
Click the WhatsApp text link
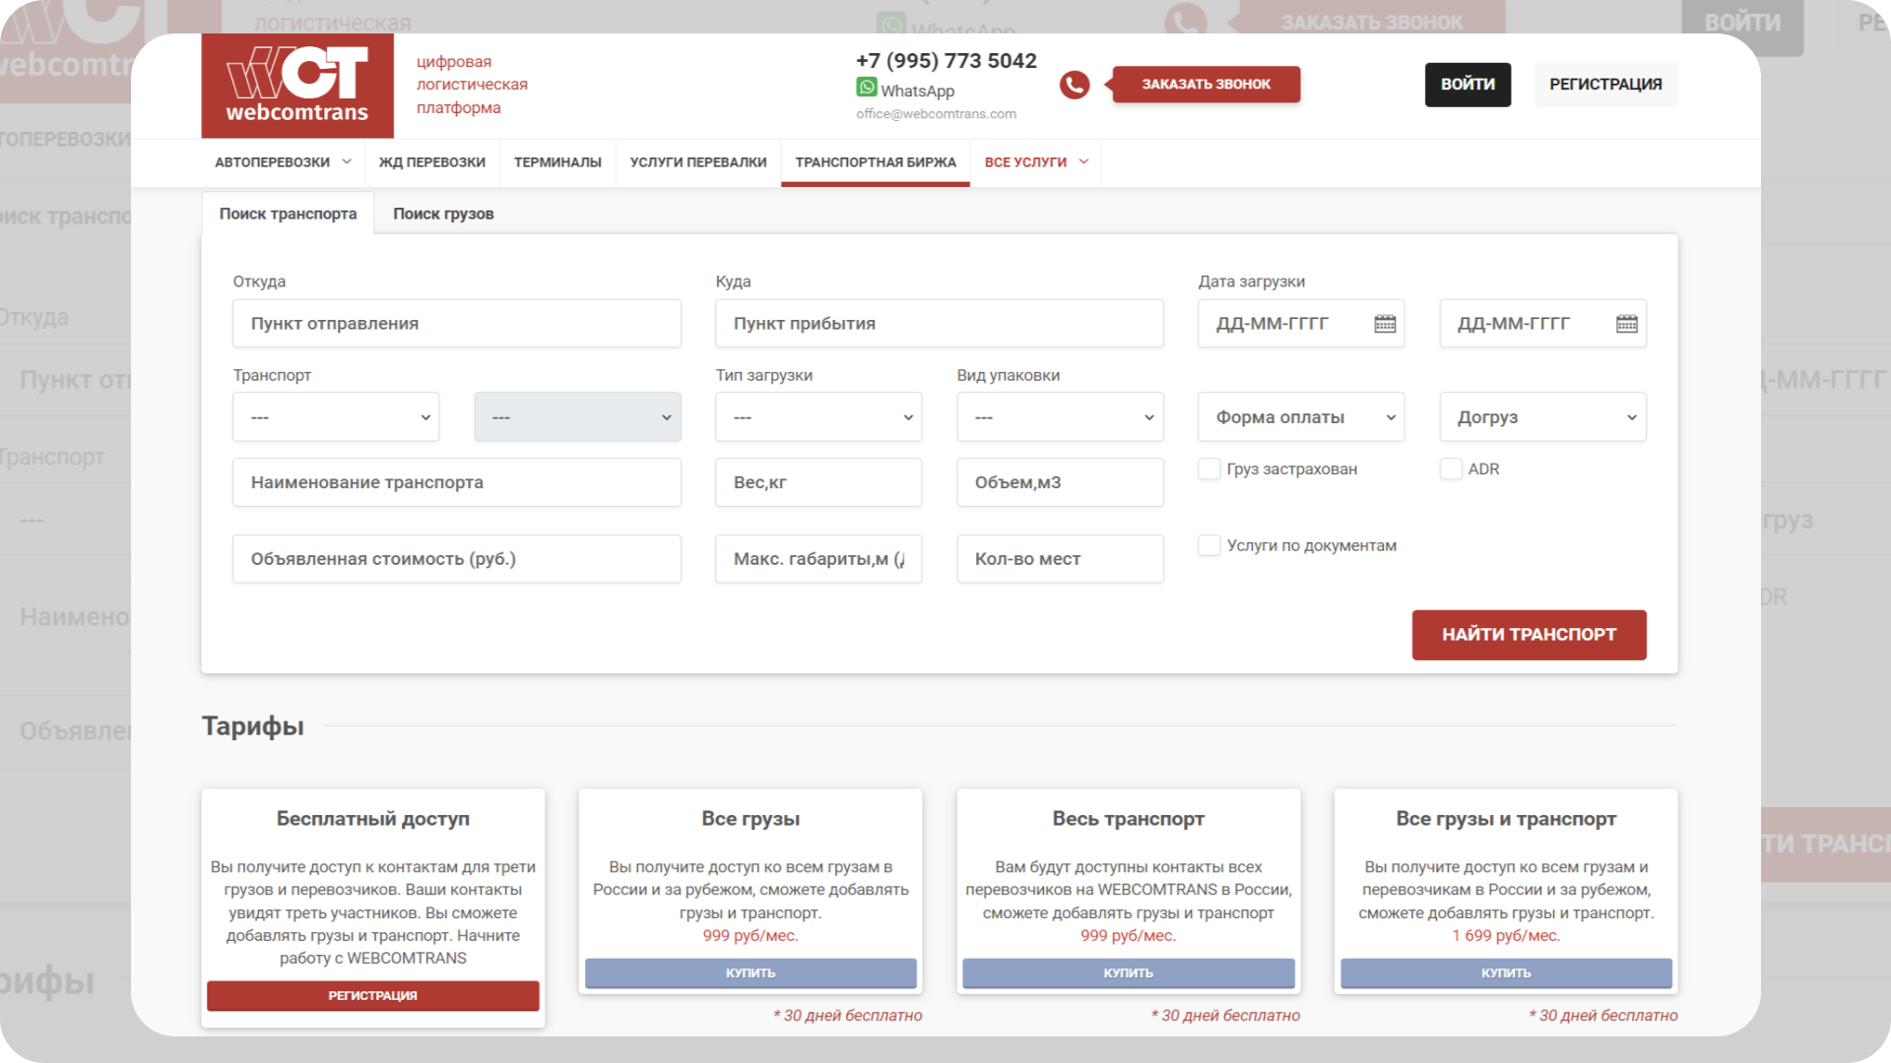pyautogui.click(x=917, y=91)
